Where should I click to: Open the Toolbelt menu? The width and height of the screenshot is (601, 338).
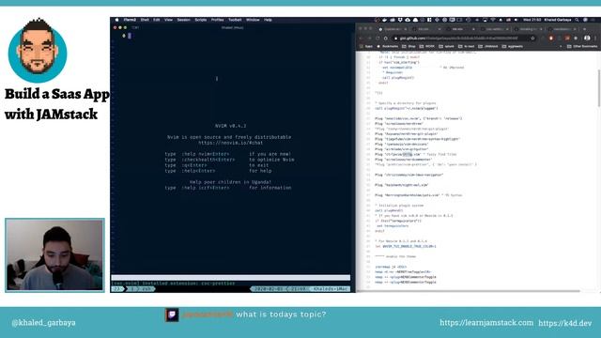point(235,20)
